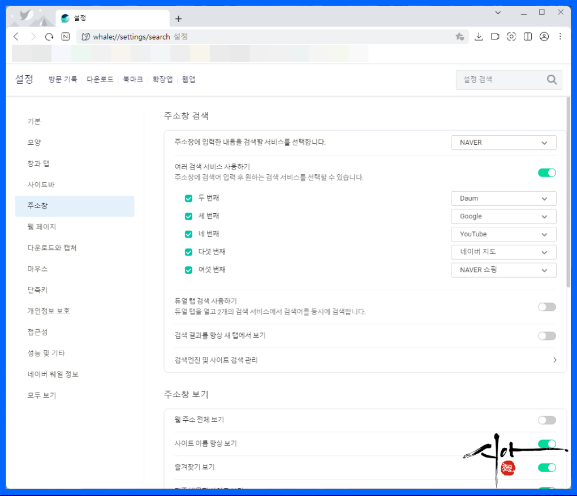Go to 웹 페이지 settings section
Image resolution: width=577 pixels, height=496 pixels.
42,227
